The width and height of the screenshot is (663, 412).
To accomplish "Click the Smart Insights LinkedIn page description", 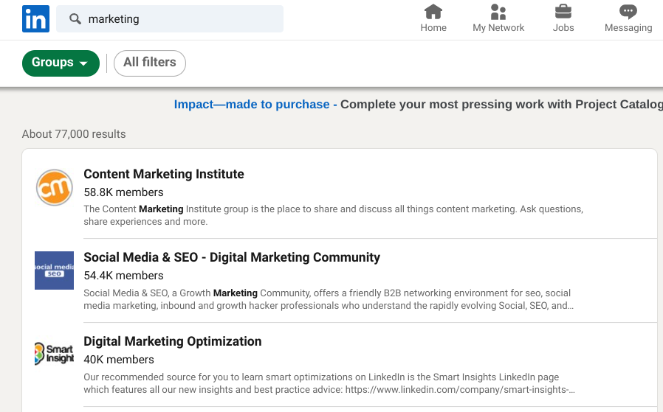I will click(329, 383).
